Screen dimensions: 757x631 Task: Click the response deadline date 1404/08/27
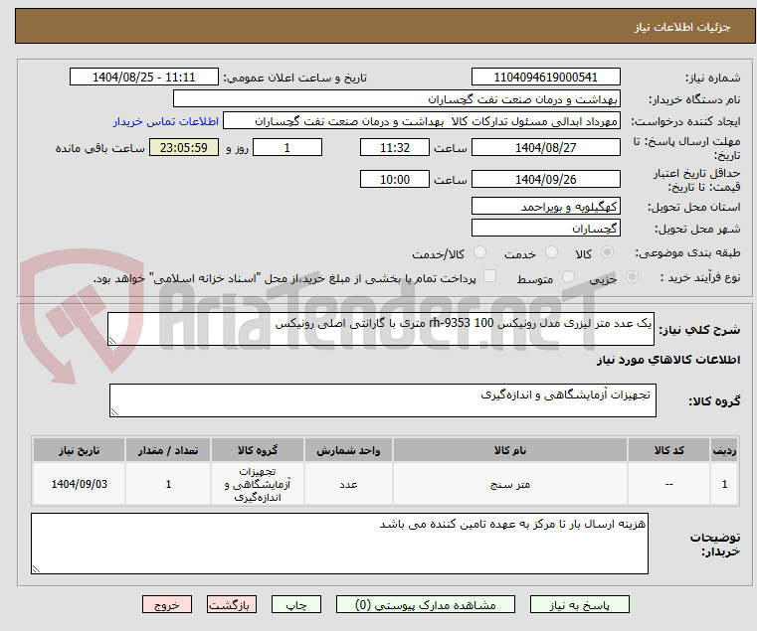coord(545,148)
